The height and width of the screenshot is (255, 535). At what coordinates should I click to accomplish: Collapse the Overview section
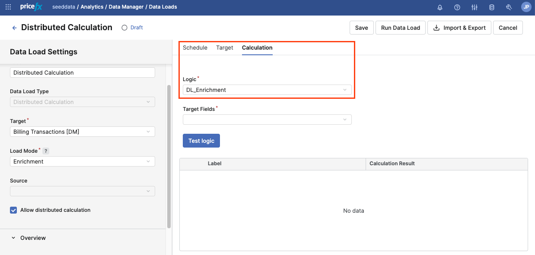pyautogui.click(x=13, y=238)
